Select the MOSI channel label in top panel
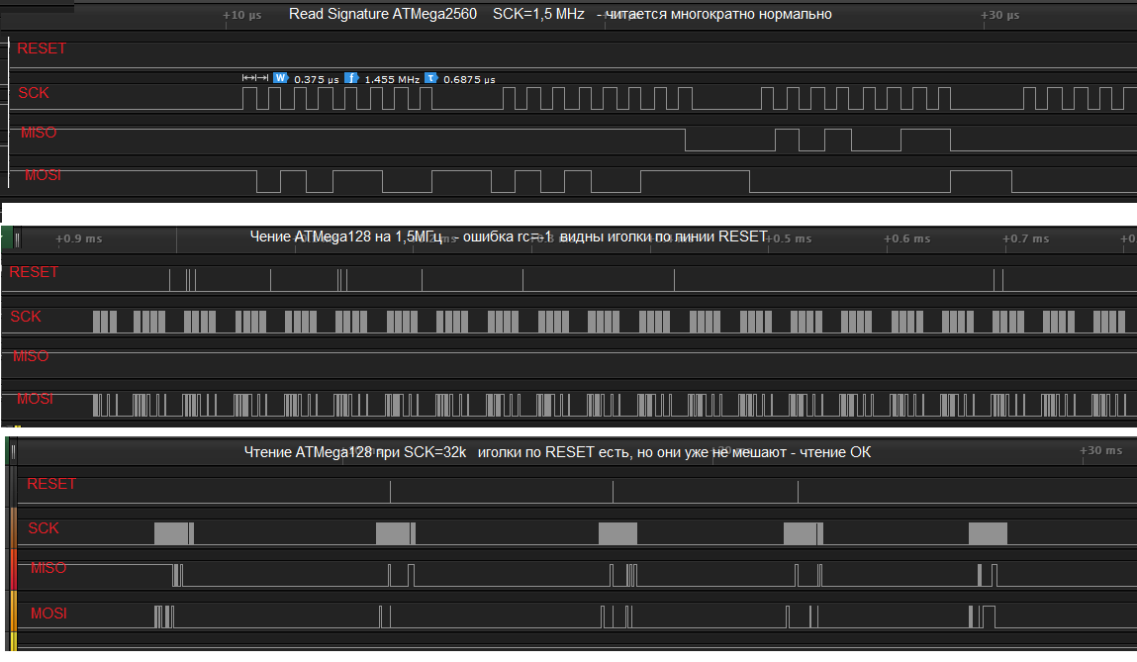Screen dimensions: 1137x662 click(x=43, y=175)
